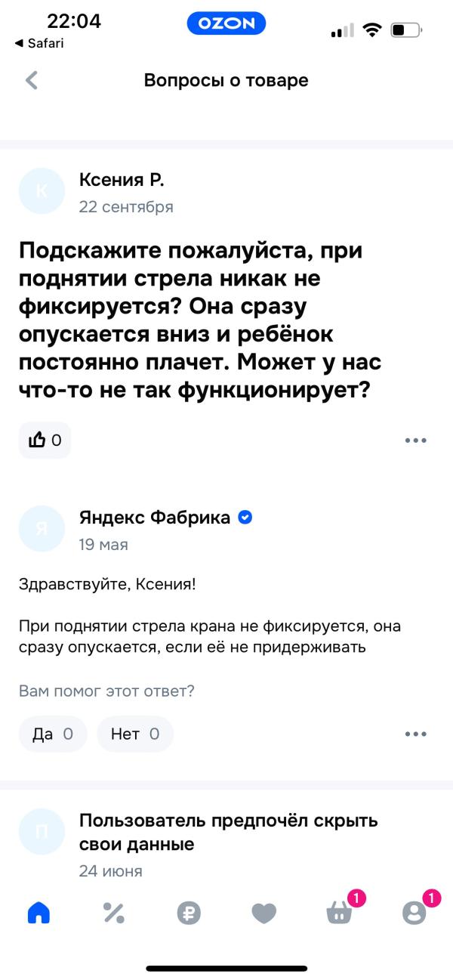Open the Ozon Card ruble icon
This screenshot has height=980, width=453.
coord(189,913)
